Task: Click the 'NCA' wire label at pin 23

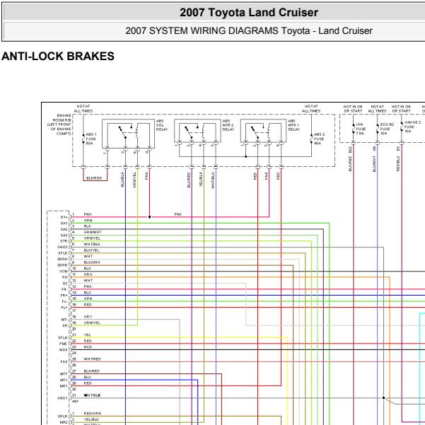Action: 88,347
